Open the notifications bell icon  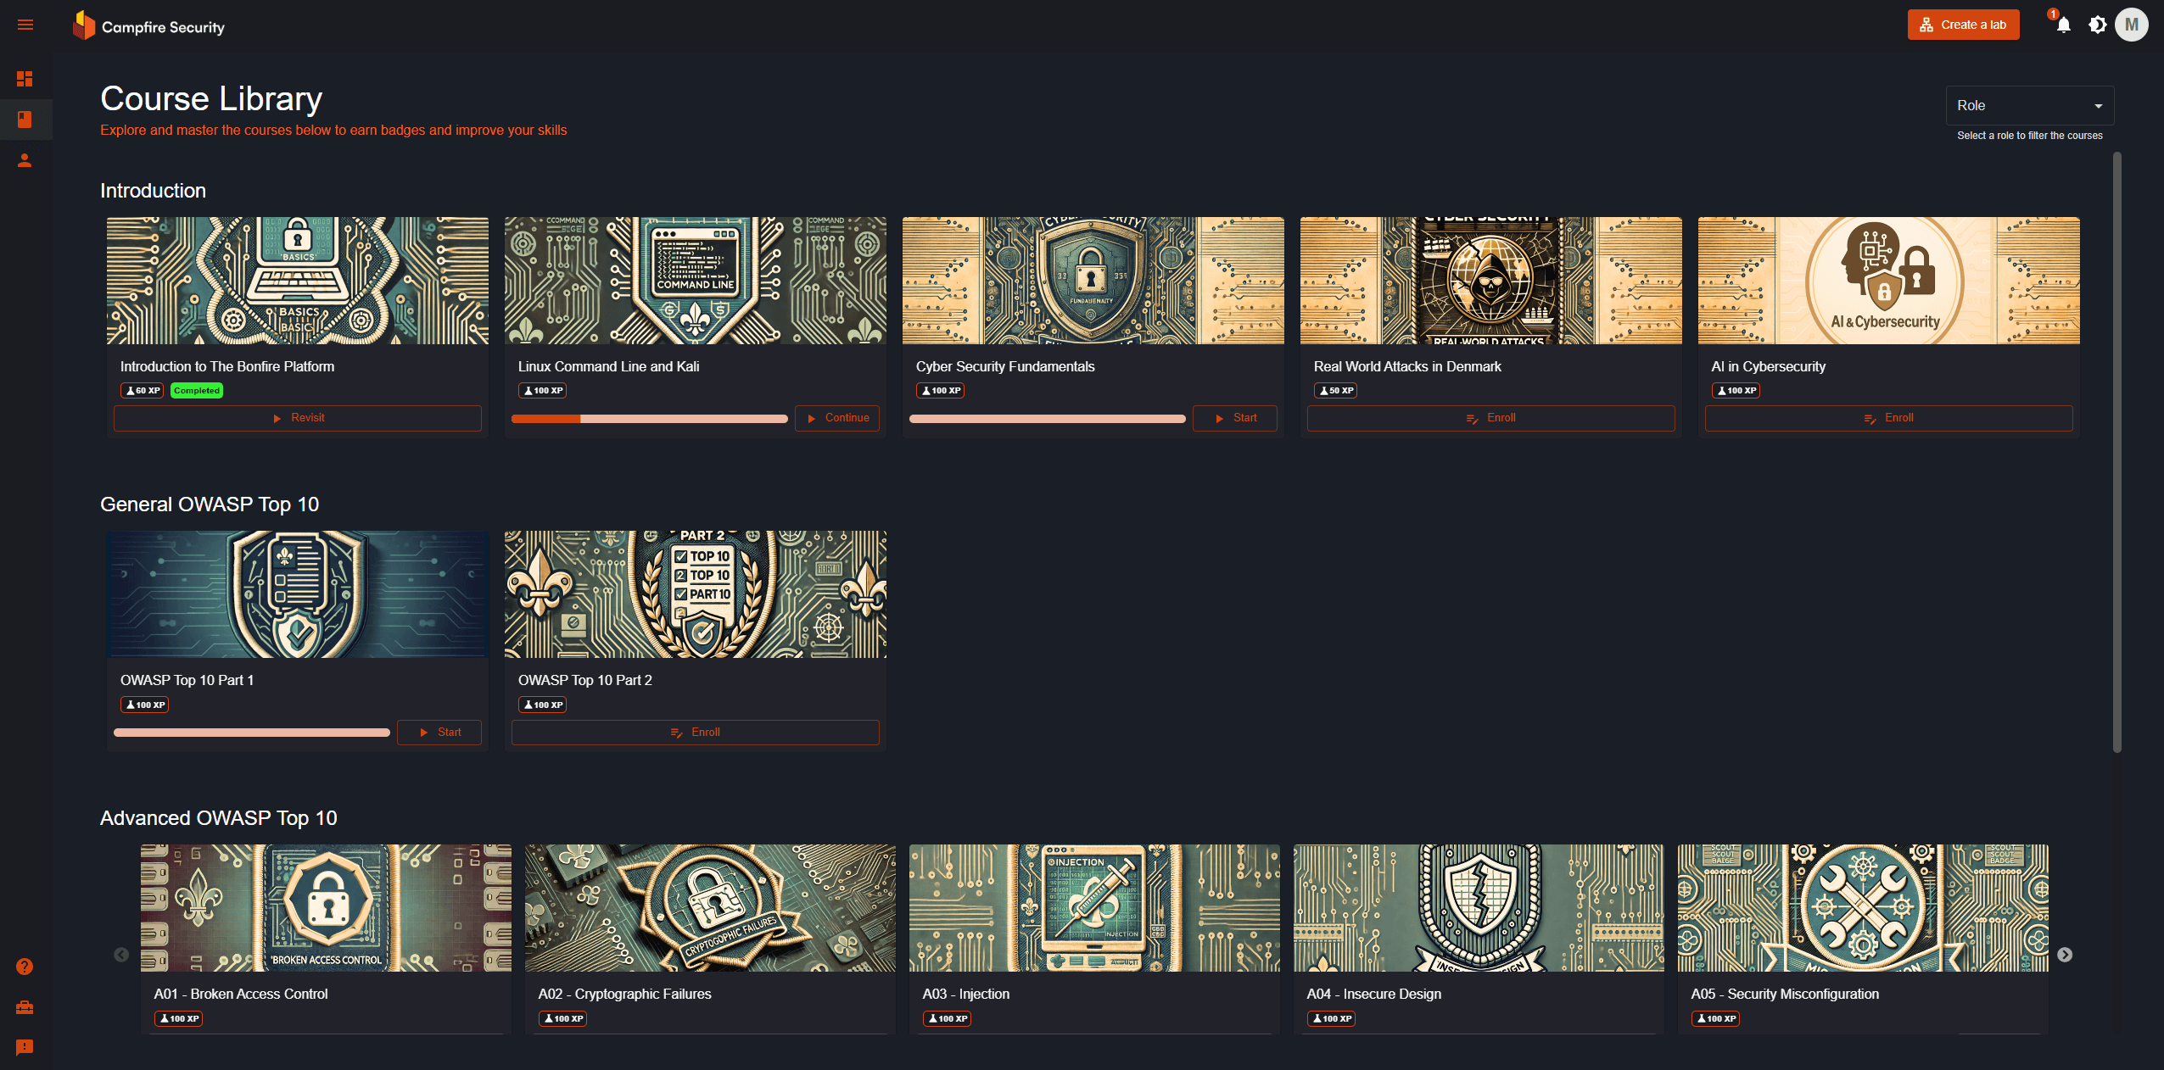point(2063,25)
